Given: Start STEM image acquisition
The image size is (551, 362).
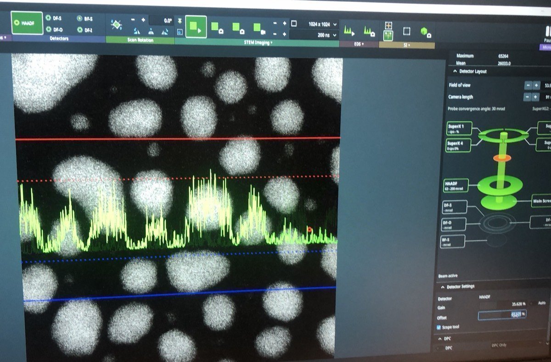Looking at the screenshot, I should pyautogui.click(x=196, y=26).
